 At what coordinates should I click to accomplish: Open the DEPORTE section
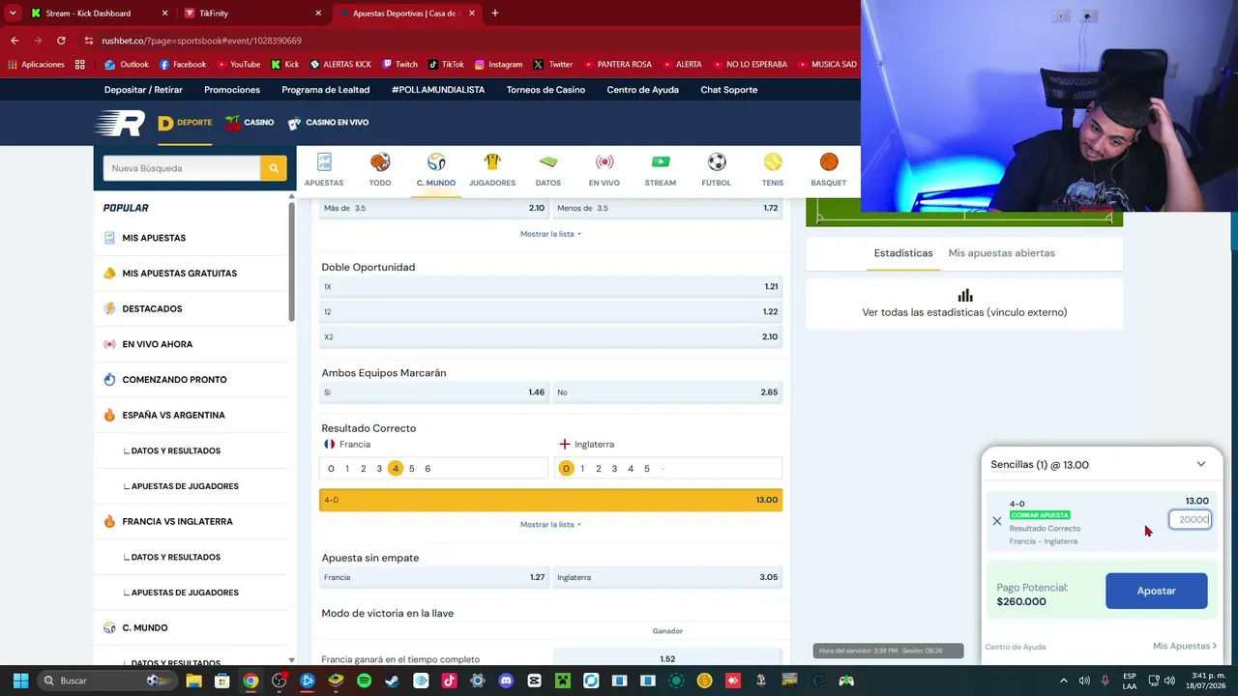pyautogui.click(x=185, y=123)
